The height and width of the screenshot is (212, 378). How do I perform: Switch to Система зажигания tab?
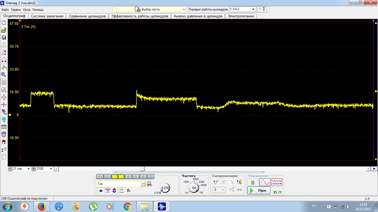47,16
